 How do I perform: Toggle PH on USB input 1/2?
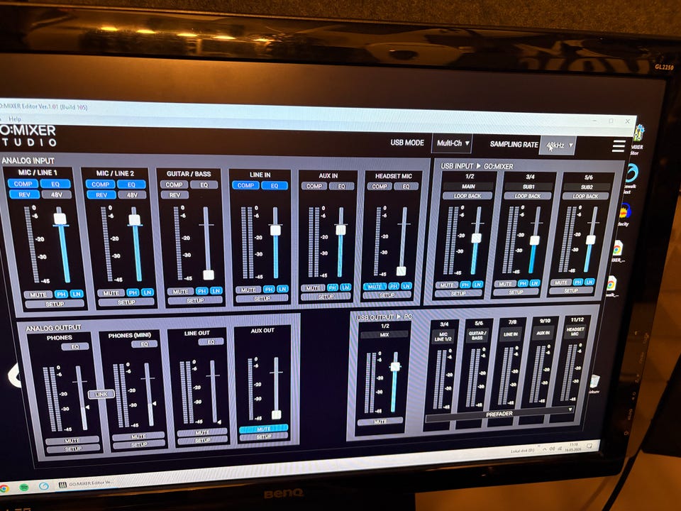click(465, 285)
